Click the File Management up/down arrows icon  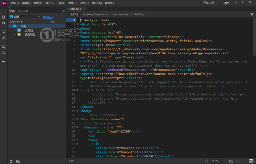[x=4, y=23]
